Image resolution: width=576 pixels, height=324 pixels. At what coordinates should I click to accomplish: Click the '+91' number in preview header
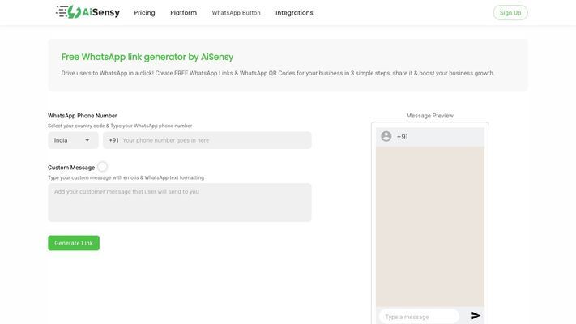pyautogui.click(x=403, y=137)
